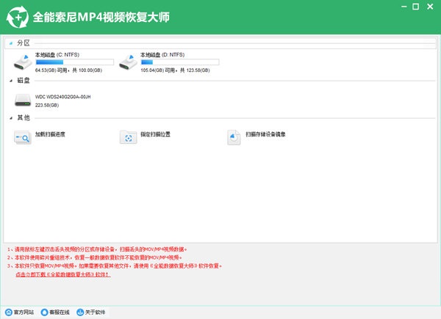Select local disk D: drive icon
Image resolution: width=441 pixels, height=319 pixels.
pos(128,62)
